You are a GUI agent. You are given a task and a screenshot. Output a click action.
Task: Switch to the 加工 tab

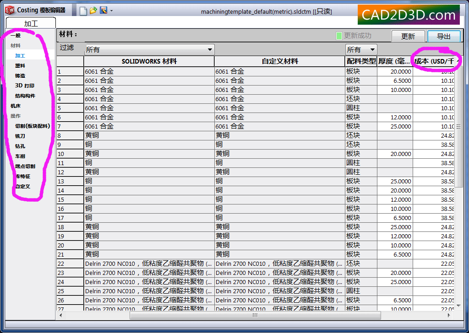31,23
